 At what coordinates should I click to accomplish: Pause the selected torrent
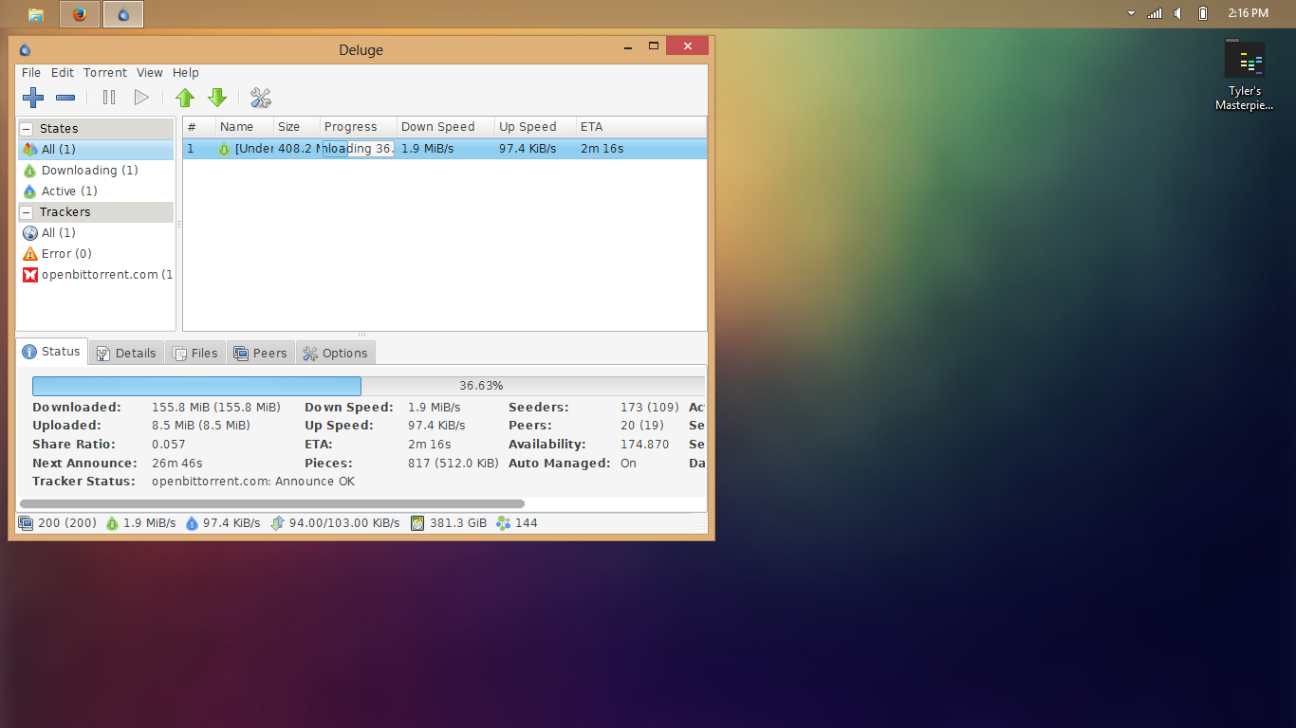109,98
